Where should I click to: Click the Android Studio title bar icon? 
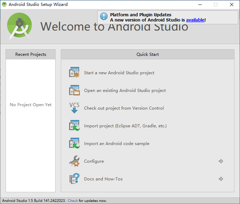coord(4,5)
